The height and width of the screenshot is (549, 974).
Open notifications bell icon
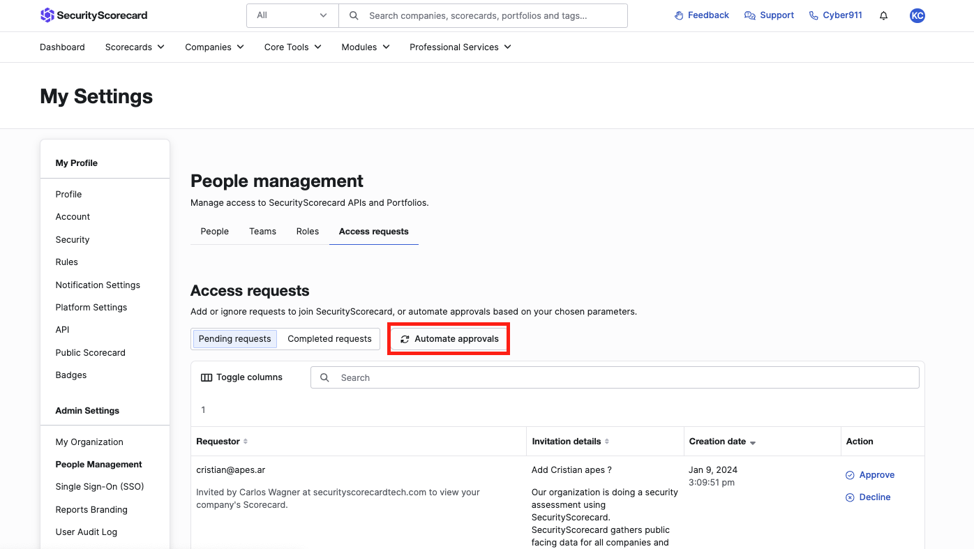click(883, 15)
